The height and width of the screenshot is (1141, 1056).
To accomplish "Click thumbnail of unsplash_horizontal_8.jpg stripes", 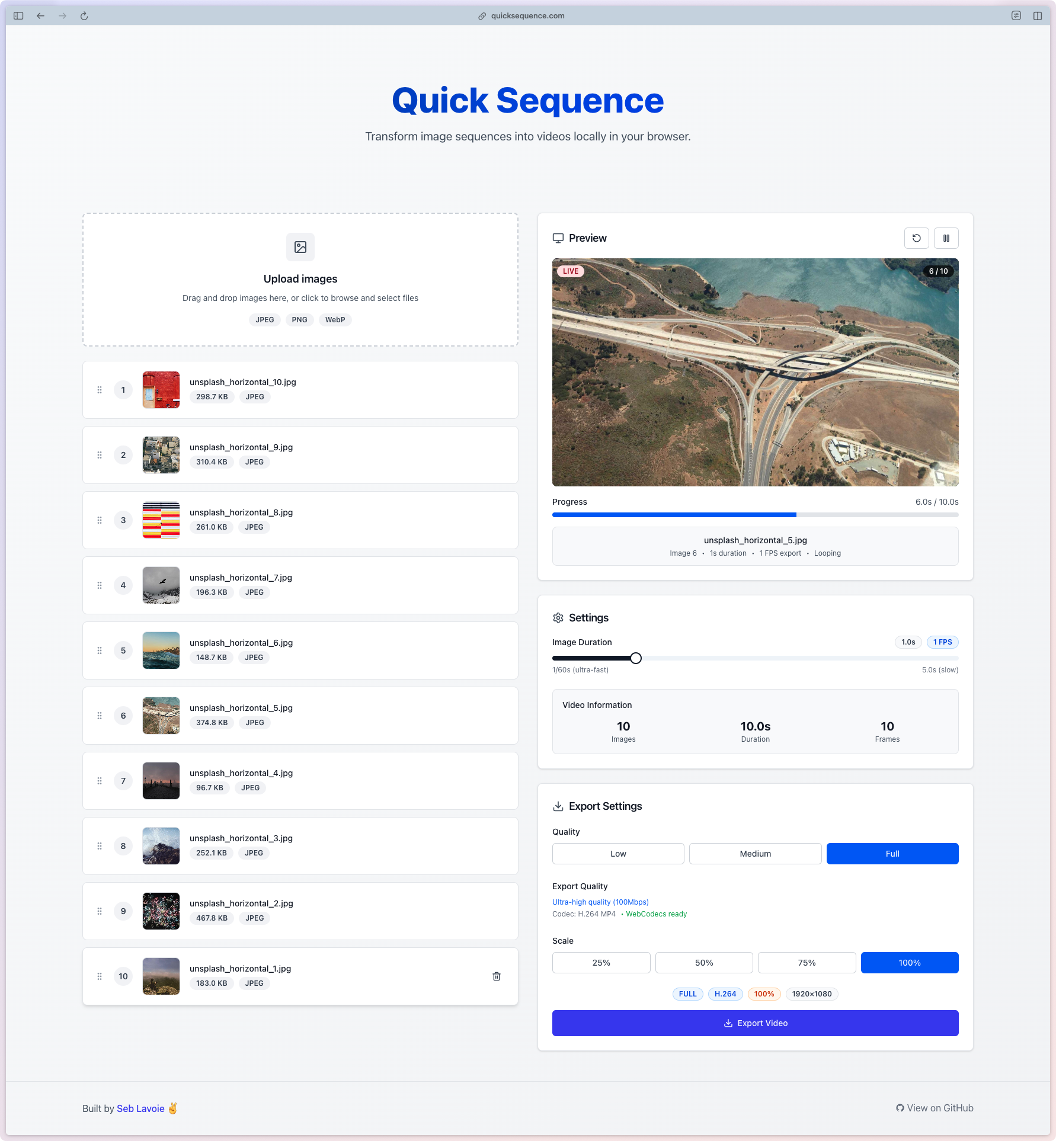I will pyautogui.click(x=161, y=520).
